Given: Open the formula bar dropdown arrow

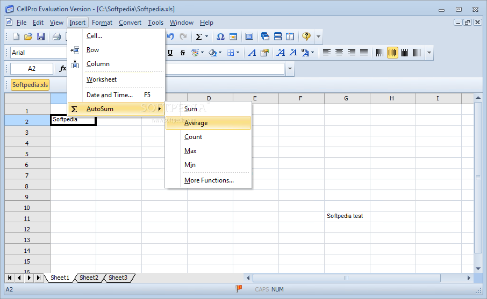Looking at the screenshot, I should pos(290,69).
